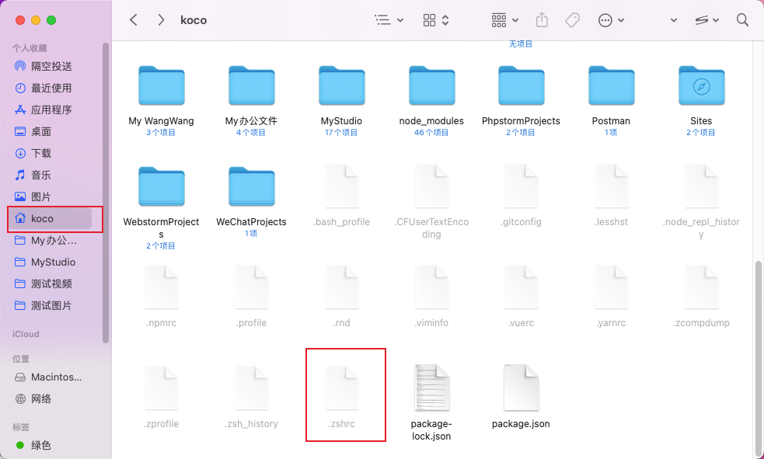
Task: Open the search in Finder toolbar
Action: coord(742,19)
